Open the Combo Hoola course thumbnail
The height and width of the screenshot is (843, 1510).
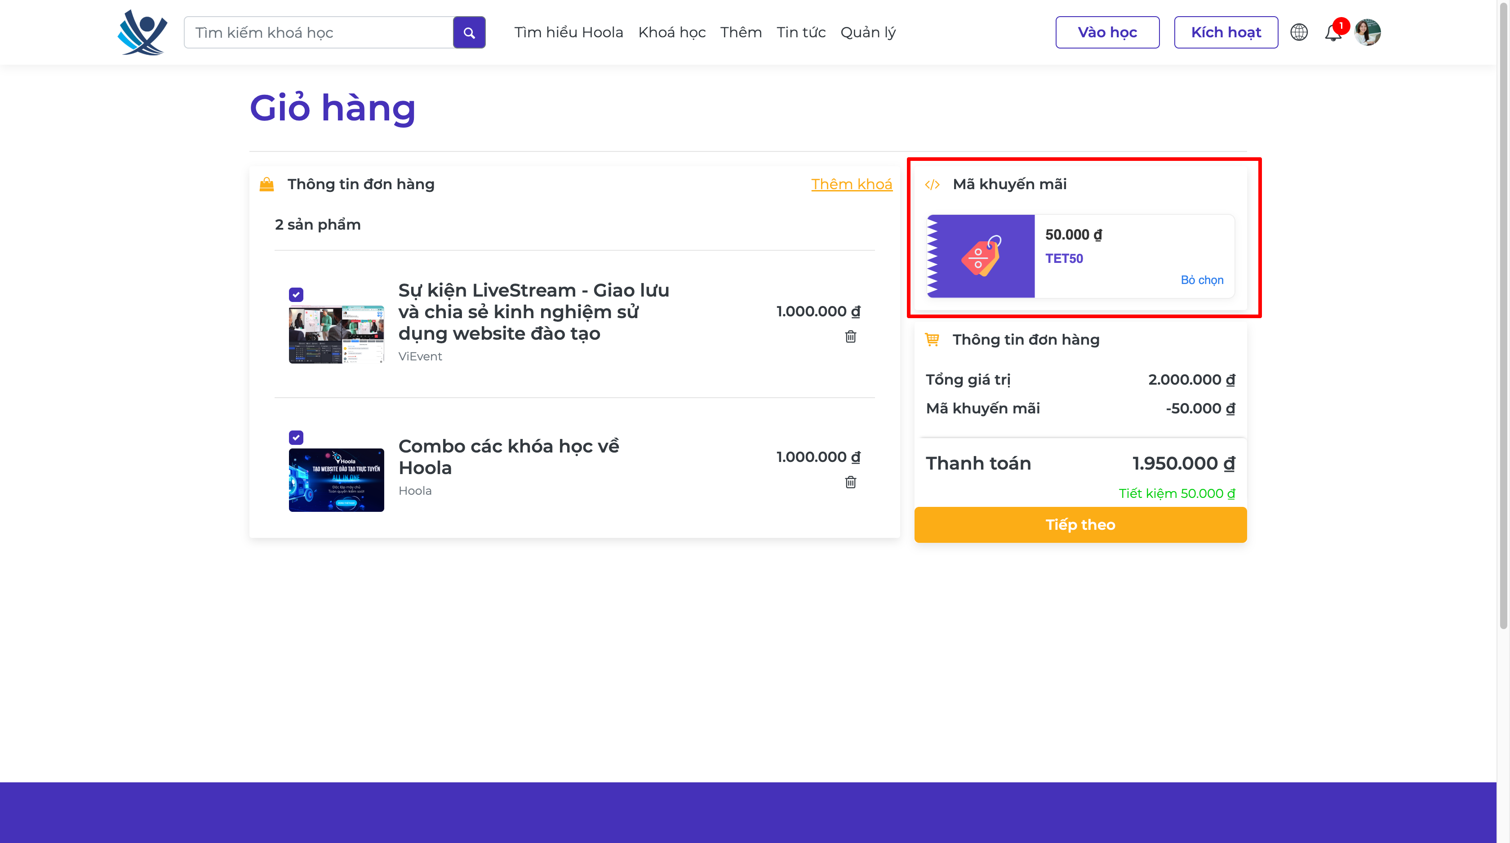pos(337,480)
